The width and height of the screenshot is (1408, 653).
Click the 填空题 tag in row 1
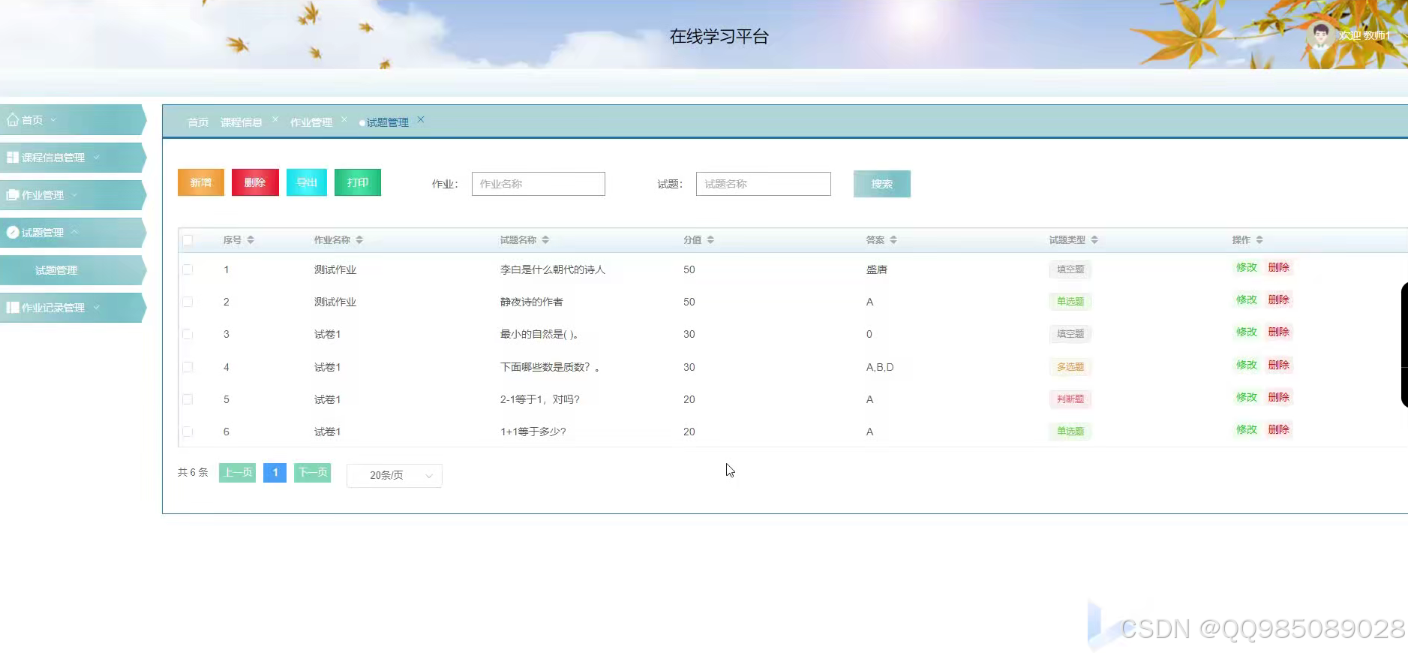tap(1070, 269)
